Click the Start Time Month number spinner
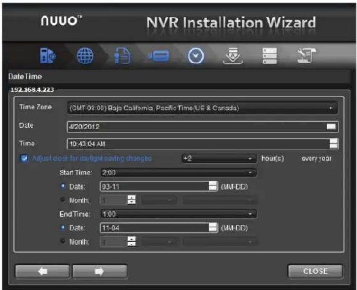 click(x=131, y=199)
